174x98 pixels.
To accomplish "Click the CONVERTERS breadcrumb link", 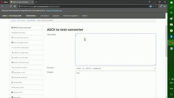I will point(31,20).
